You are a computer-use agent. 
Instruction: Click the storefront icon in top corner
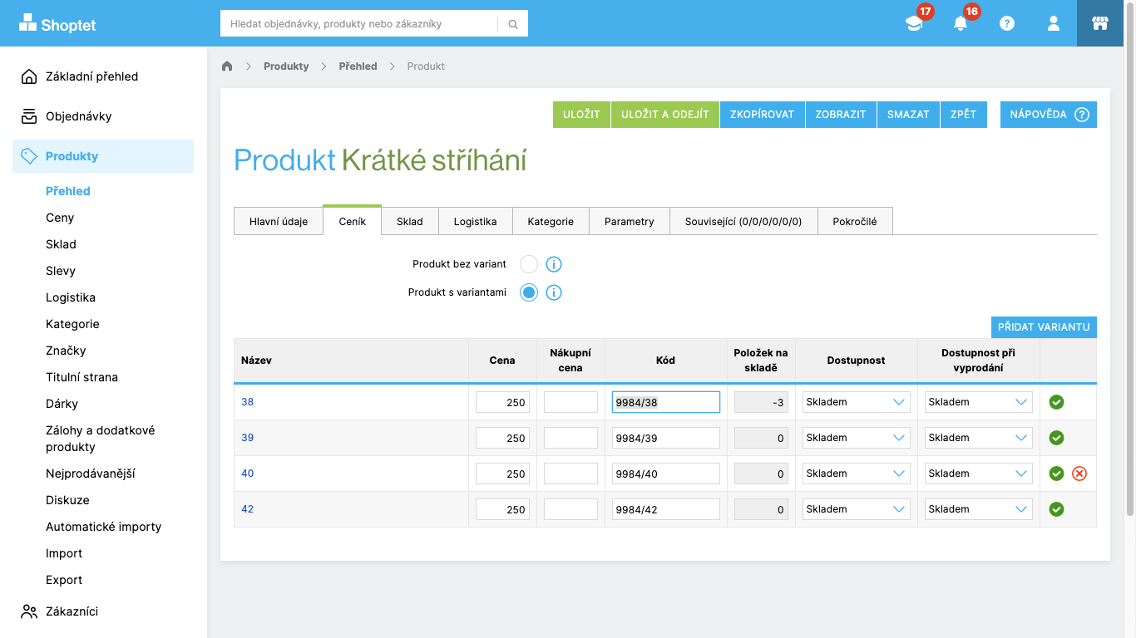coord(1100,23)
